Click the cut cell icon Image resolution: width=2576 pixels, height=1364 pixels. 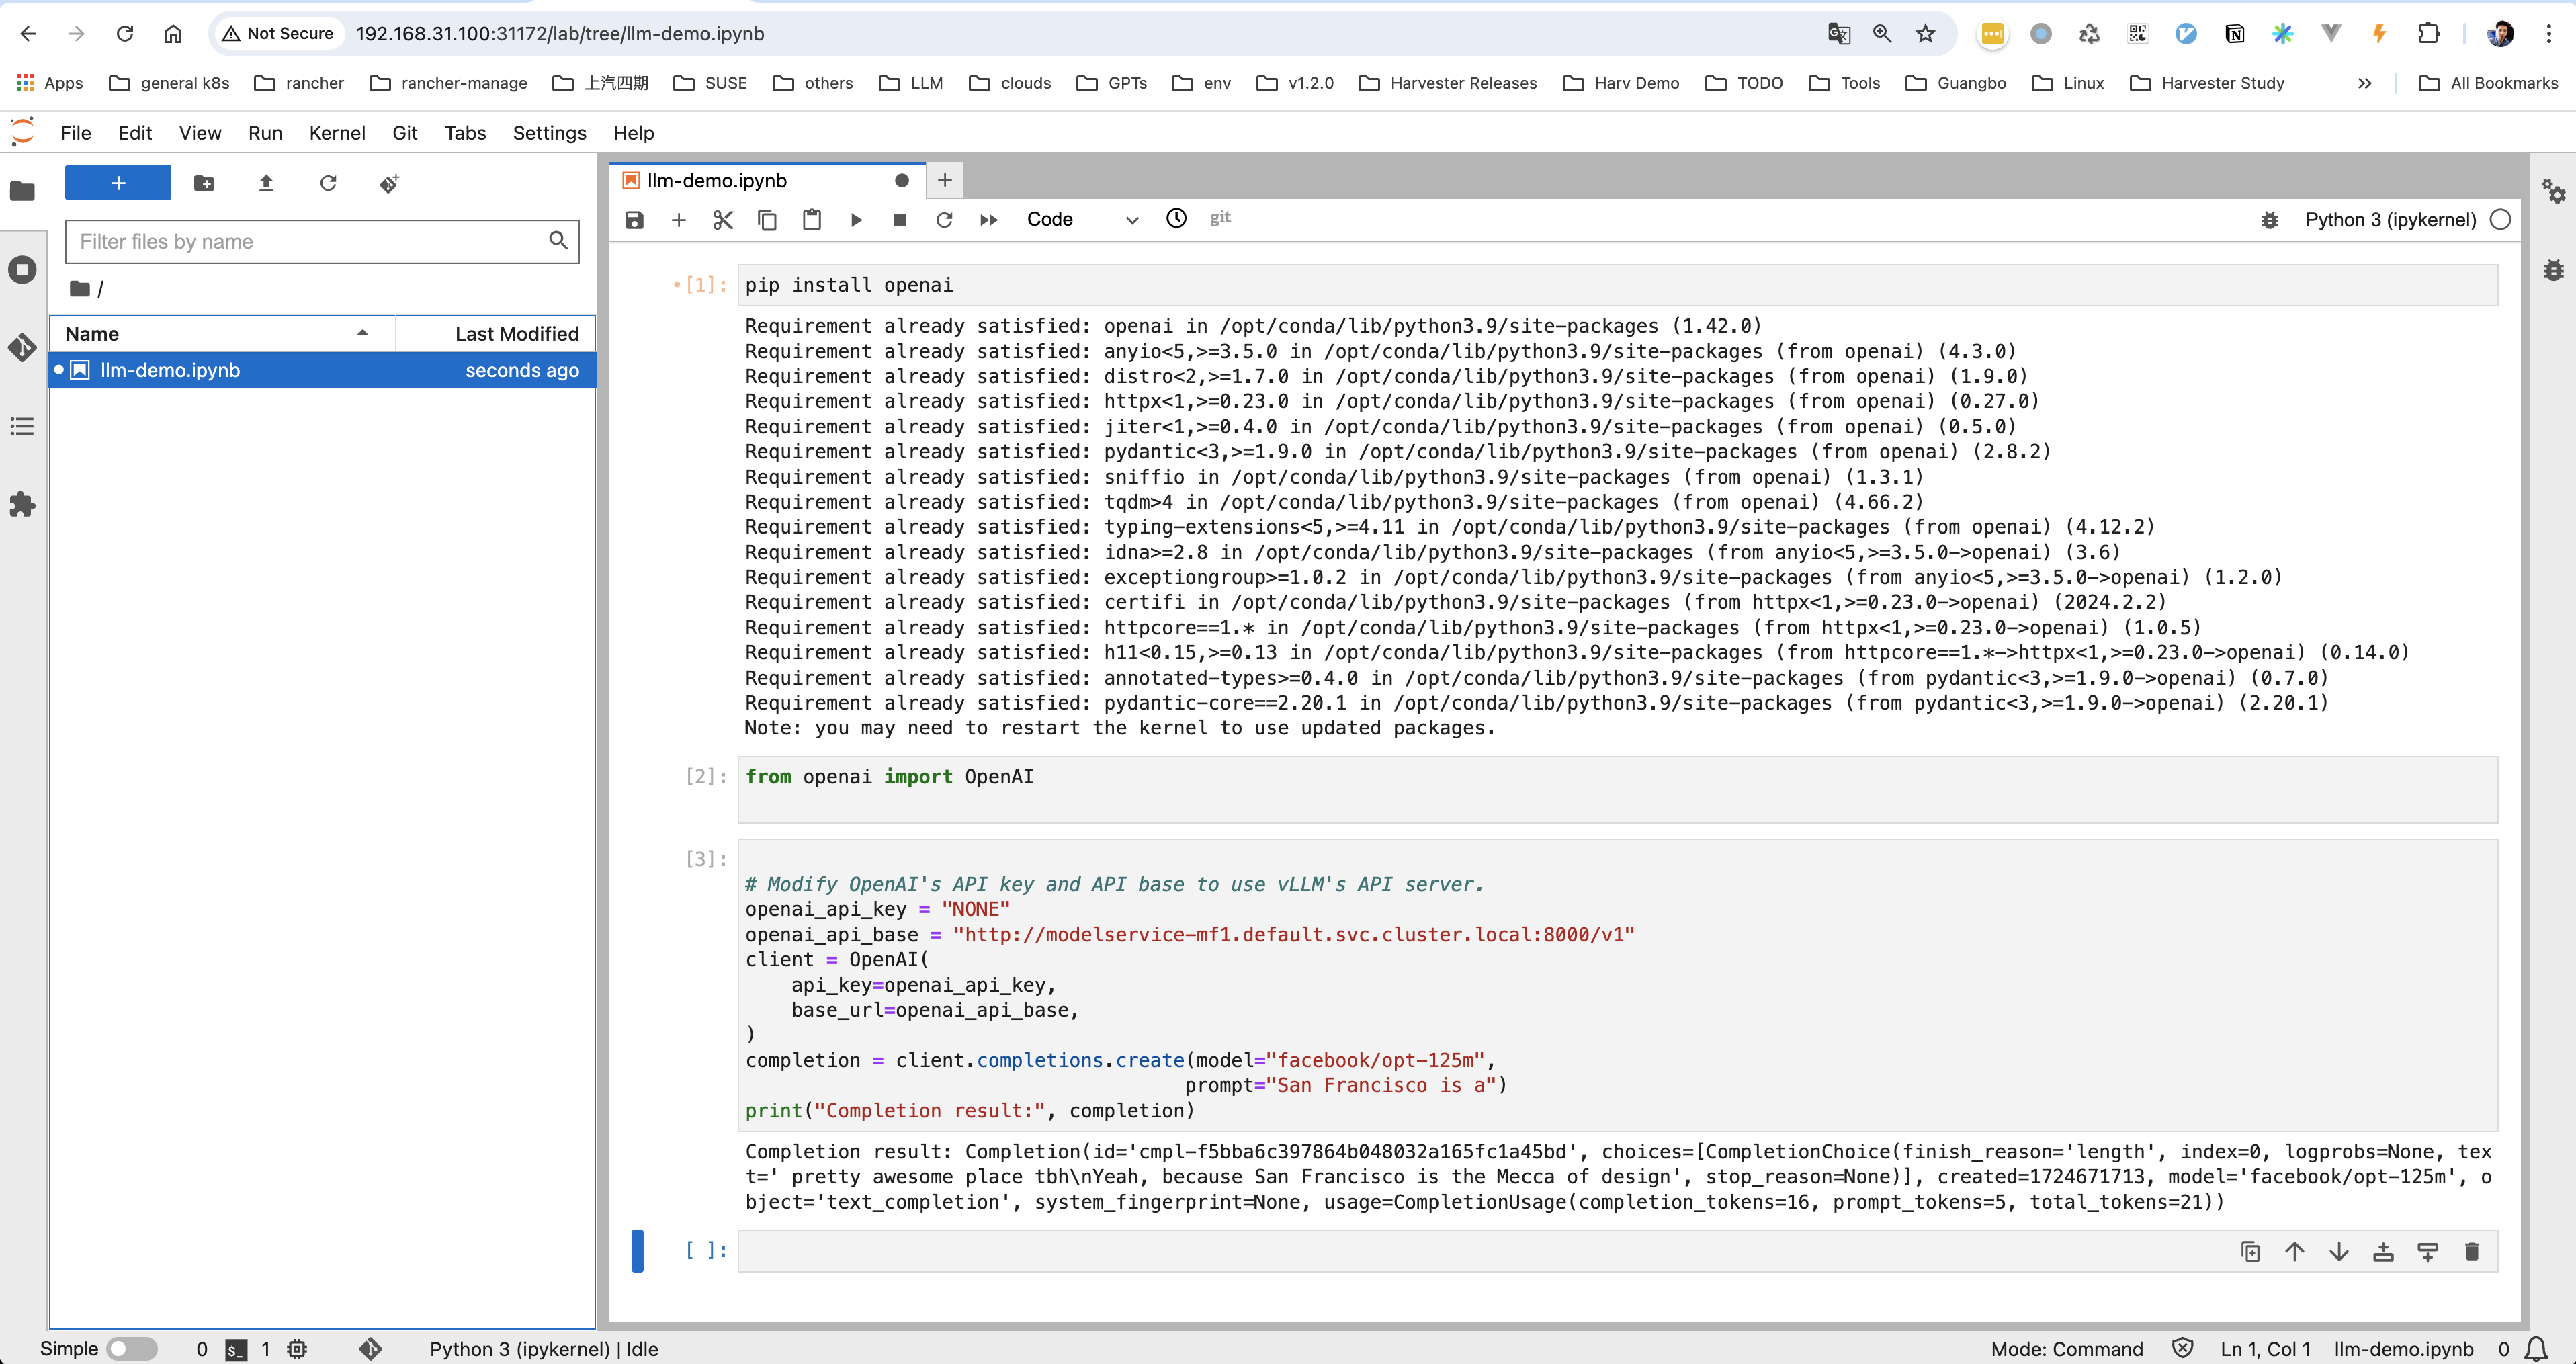pyautogui.click(x=721, y=218)
